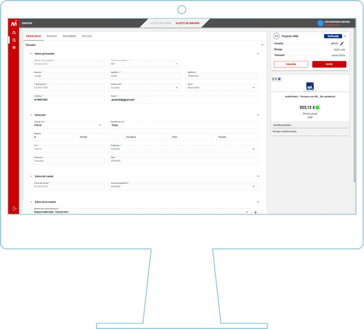Click the C.P. field
Viewport: 364px width, 329px height.
[68, 149]
